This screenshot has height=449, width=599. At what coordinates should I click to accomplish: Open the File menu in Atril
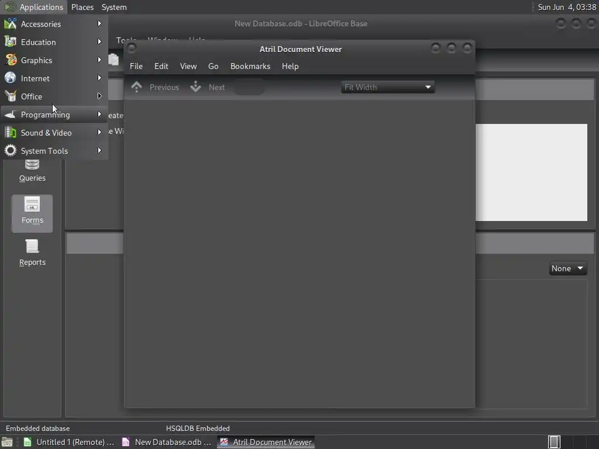click(x=136, y=67)
